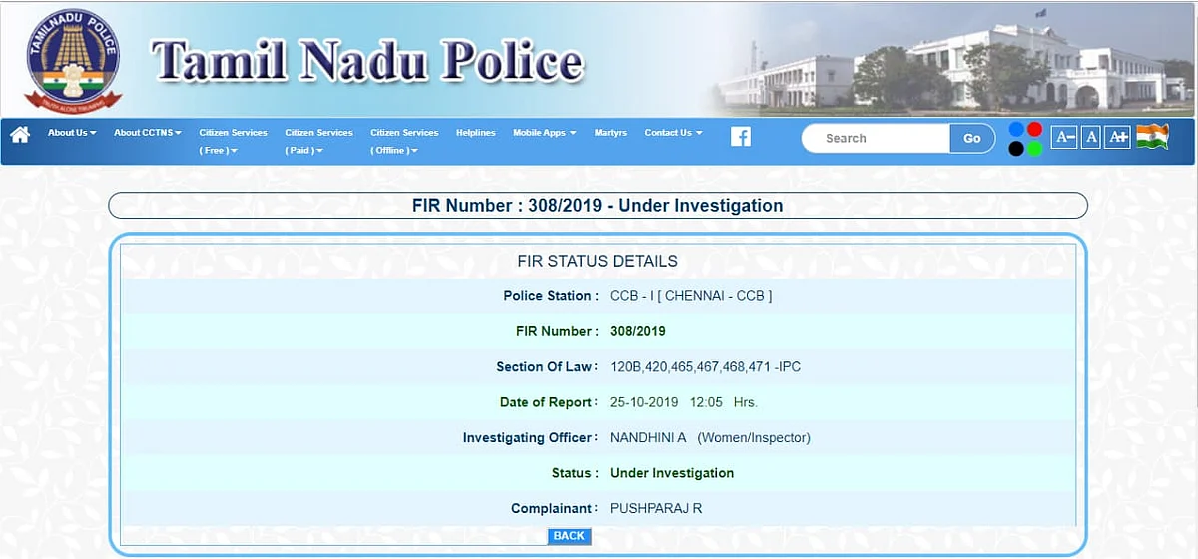Expand the Mobile Apps dropdown
The image size is (1198, 559).
pos(545,133)
